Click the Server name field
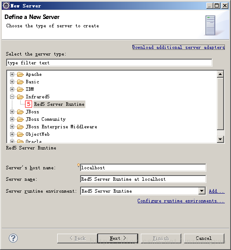The width and height of the screenshot is (231, 250). tap(143, 179)
